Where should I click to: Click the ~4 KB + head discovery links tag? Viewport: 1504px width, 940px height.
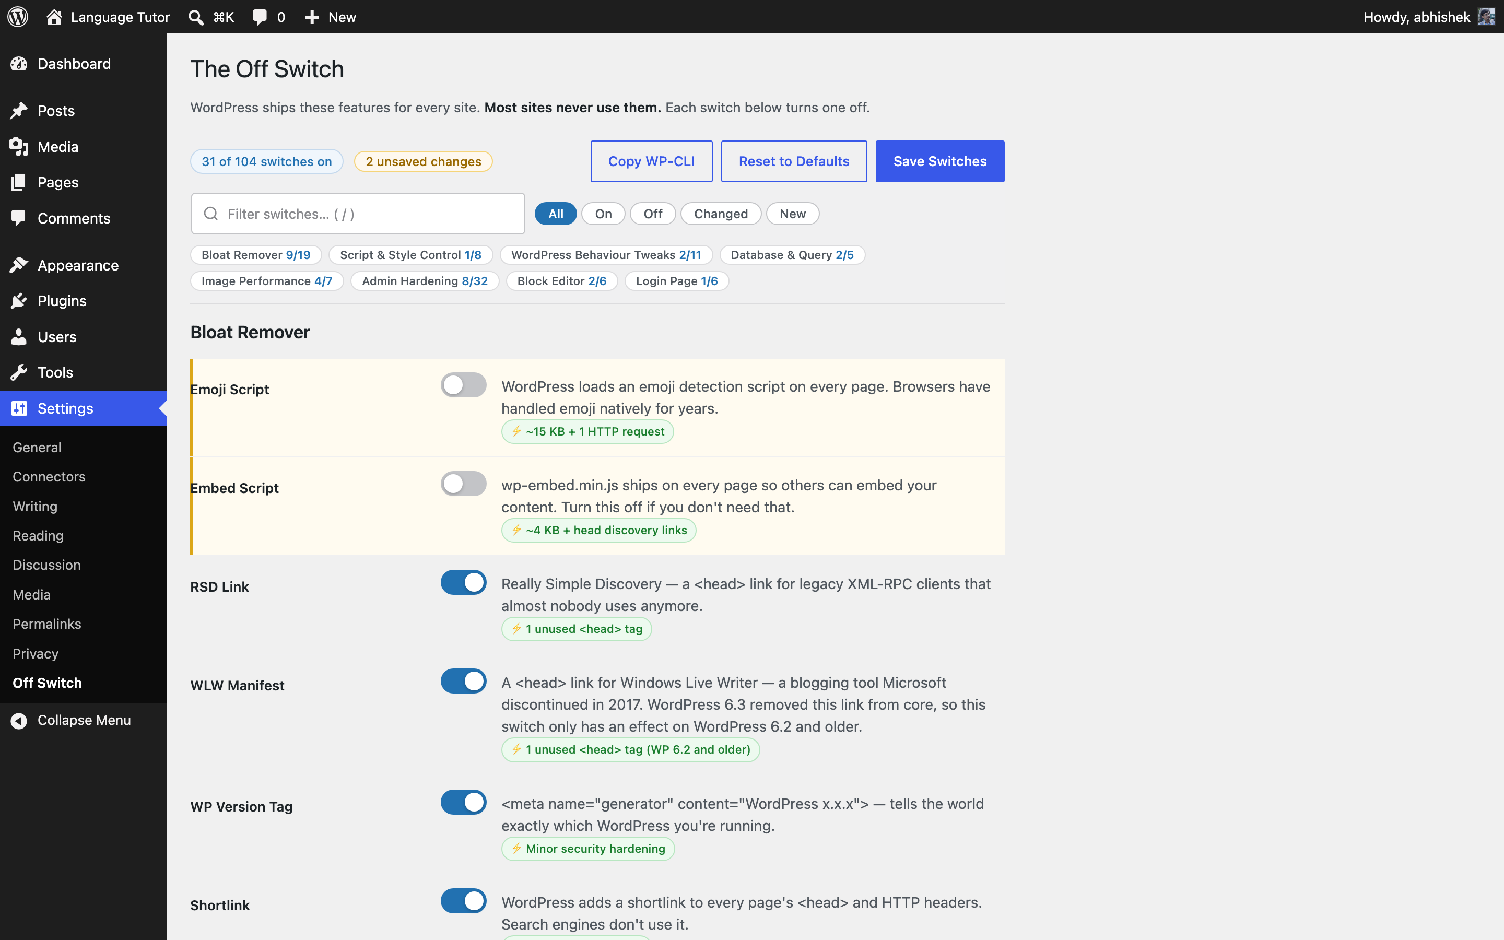[x=598, y=530]
